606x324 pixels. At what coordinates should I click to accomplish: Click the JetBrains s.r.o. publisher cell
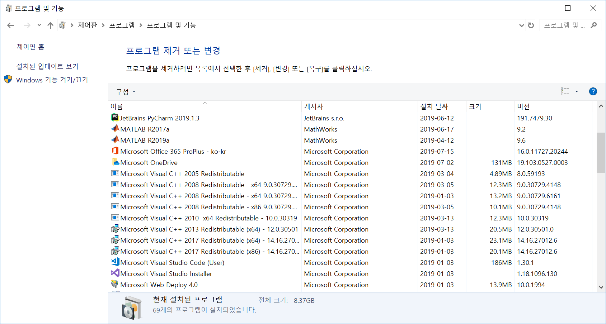[324, 118]
